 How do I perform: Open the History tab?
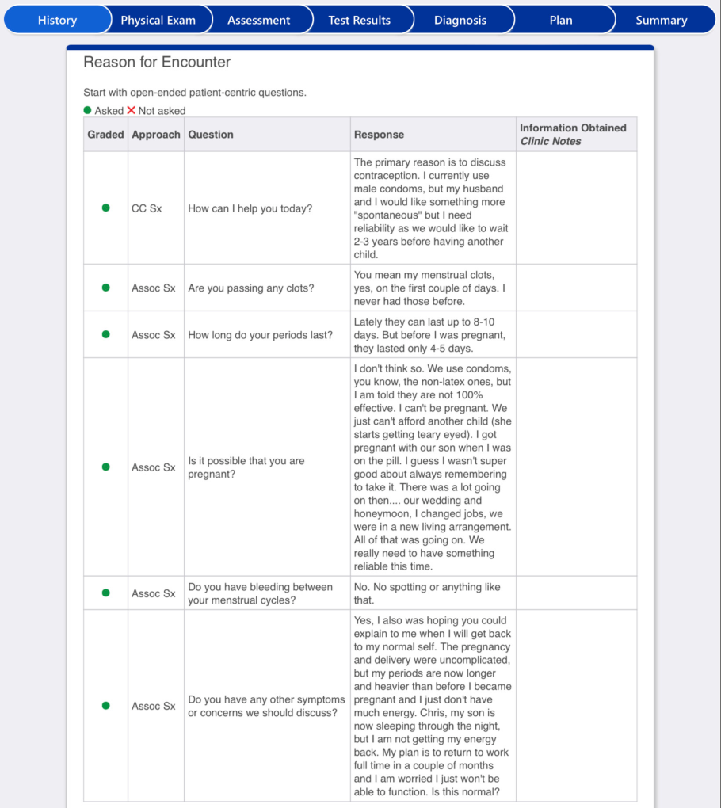[x=57, y=20]
